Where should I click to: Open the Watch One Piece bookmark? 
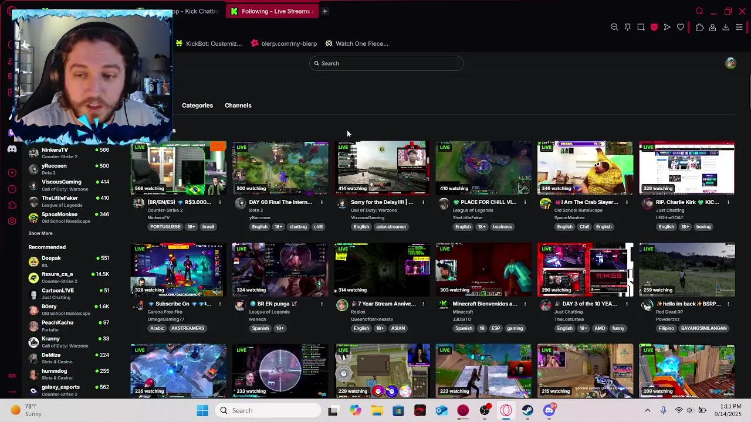pyautogui.click(x=357, y=43)
